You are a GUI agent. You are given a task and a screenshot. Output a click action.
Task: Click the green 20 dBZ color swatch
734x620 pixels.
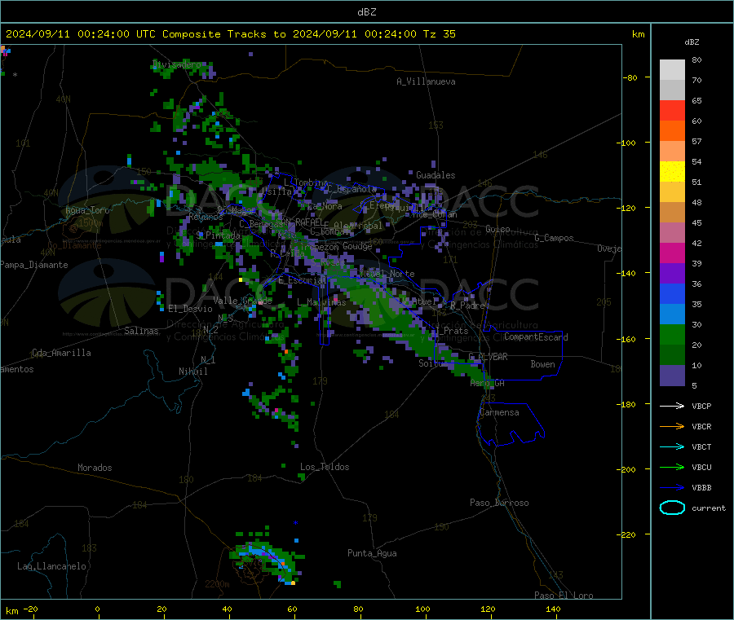pyautogui.click(x=672, y=334)
